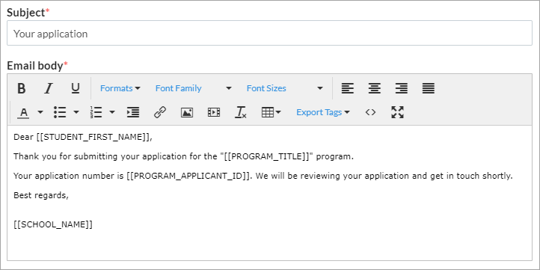Image resolution: width=540 pixels, height=270 pixels.
Task: Open text color dropdown arrow
Action: [x=40, y=112]
